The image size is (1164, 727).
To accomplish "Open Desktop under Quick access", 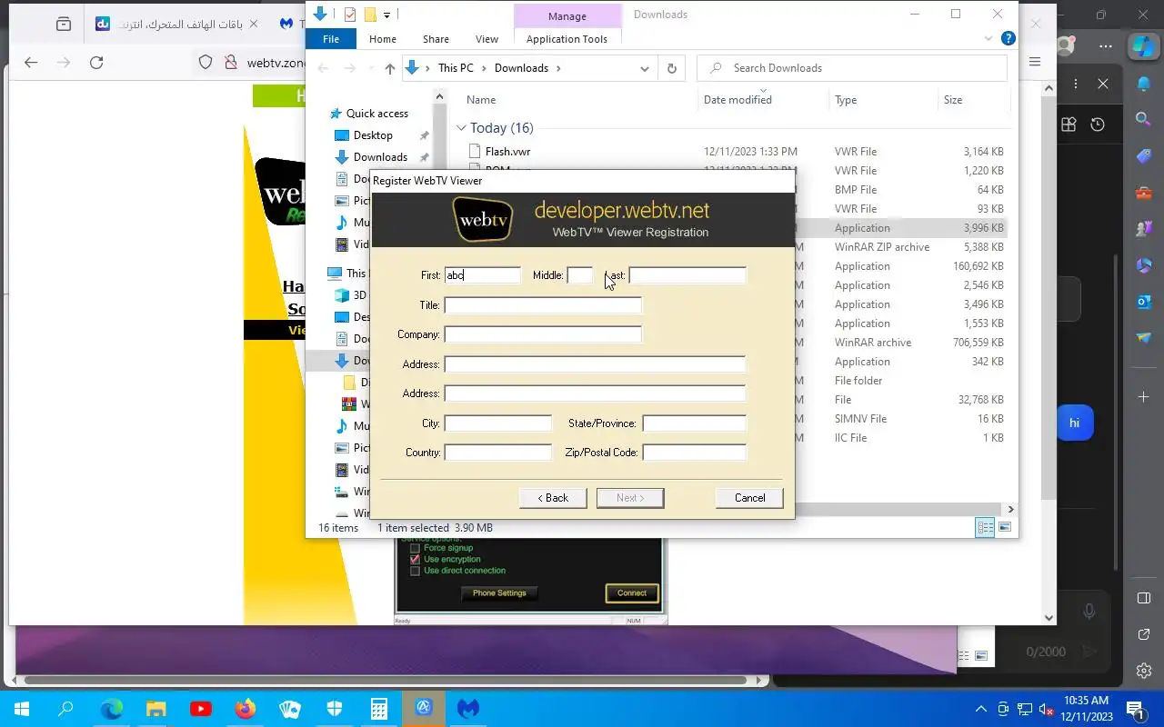I will (x=373, y=135).
